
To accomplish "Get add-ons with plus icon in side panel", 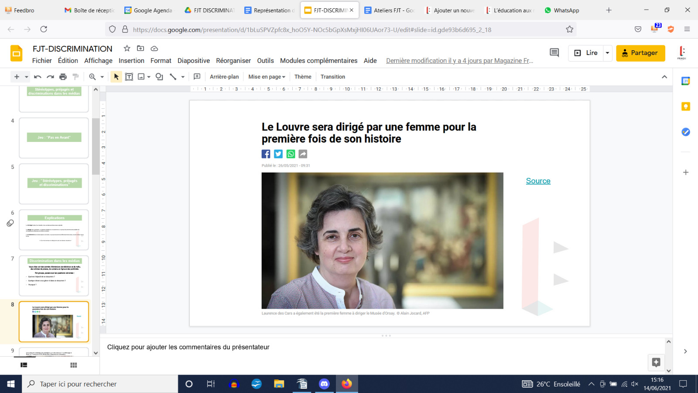I will (686, 172).
